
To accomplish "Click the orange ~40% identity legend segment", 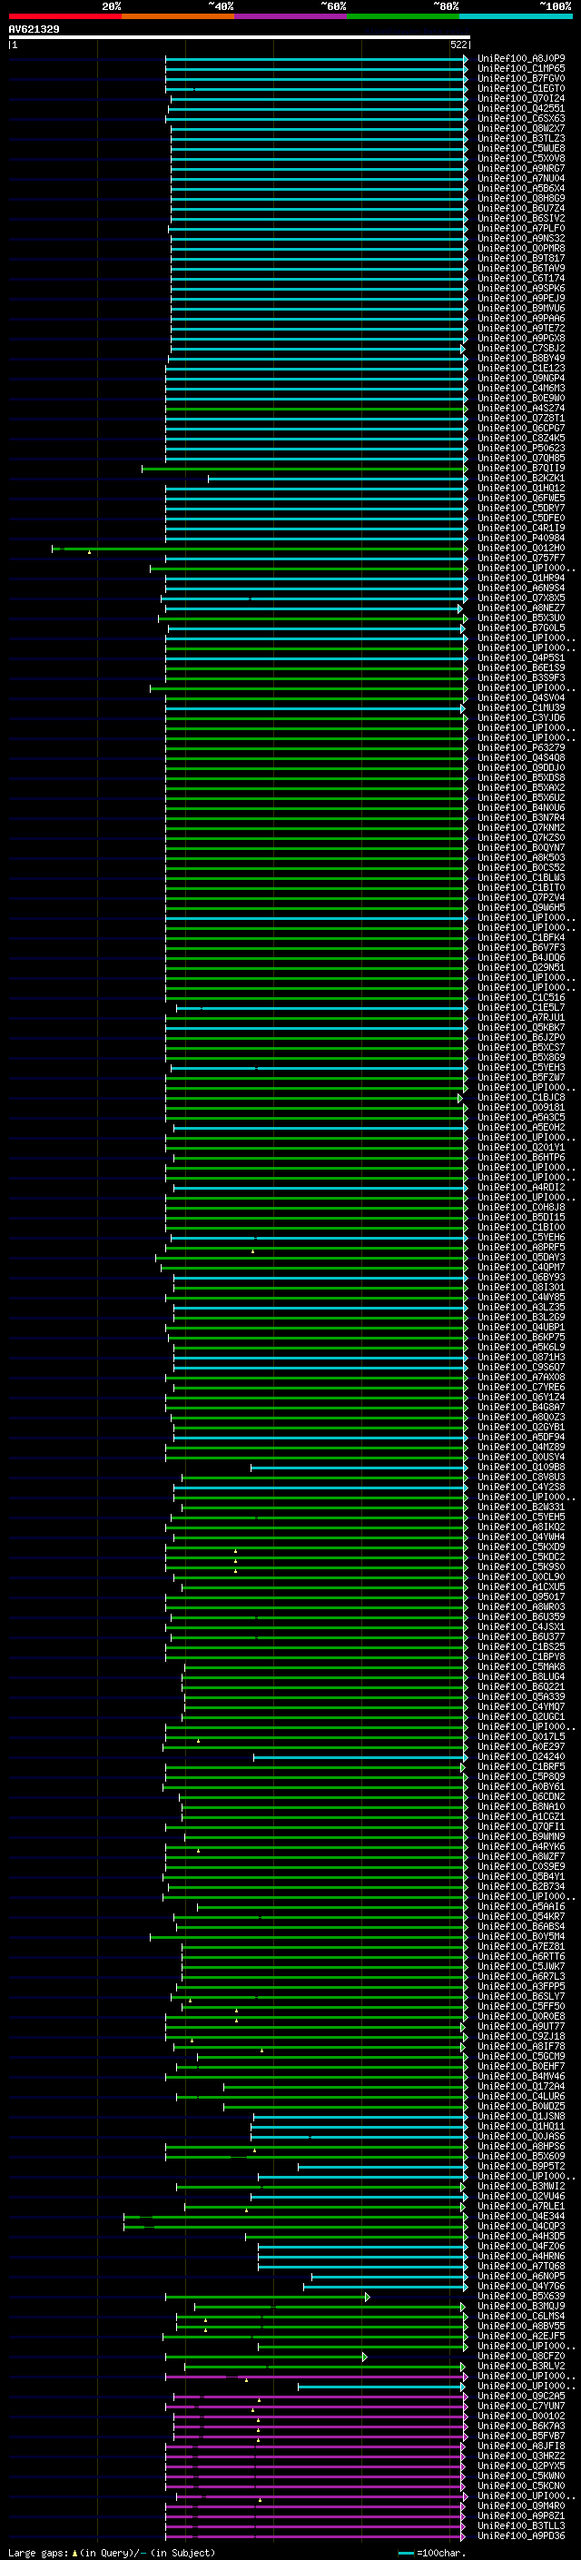I will 178,16.
